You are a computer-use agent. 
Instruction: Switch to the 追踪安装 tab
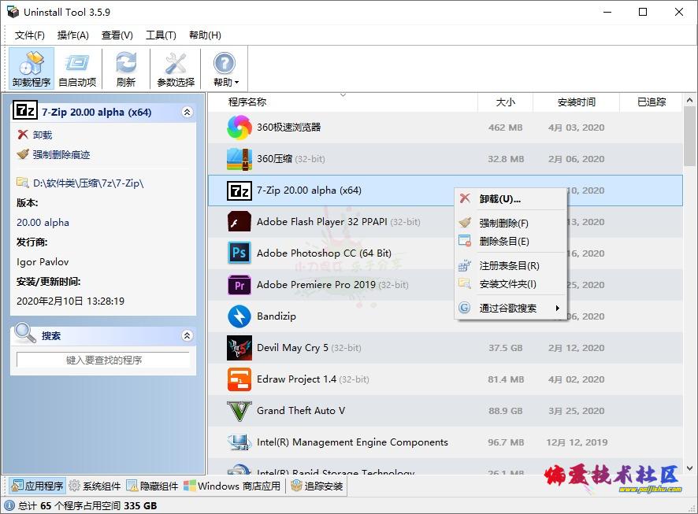(317, 486)
